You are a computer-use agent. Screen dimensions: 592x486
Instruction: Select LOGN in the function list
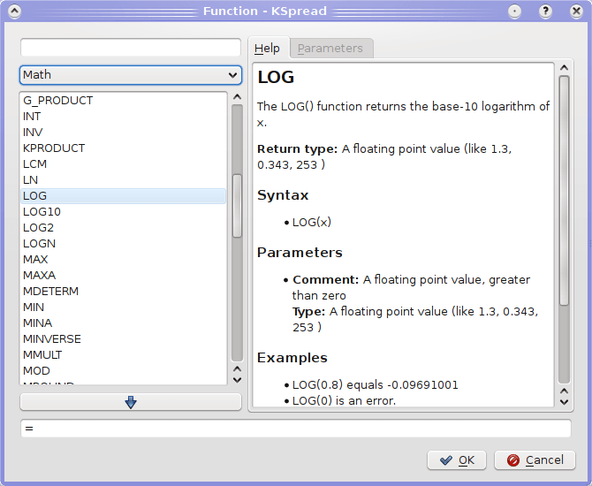123,243
